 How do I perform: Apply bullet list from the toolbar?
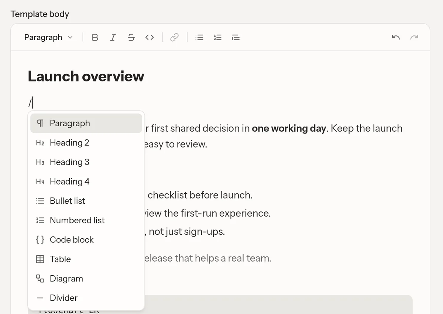[199, 37]
